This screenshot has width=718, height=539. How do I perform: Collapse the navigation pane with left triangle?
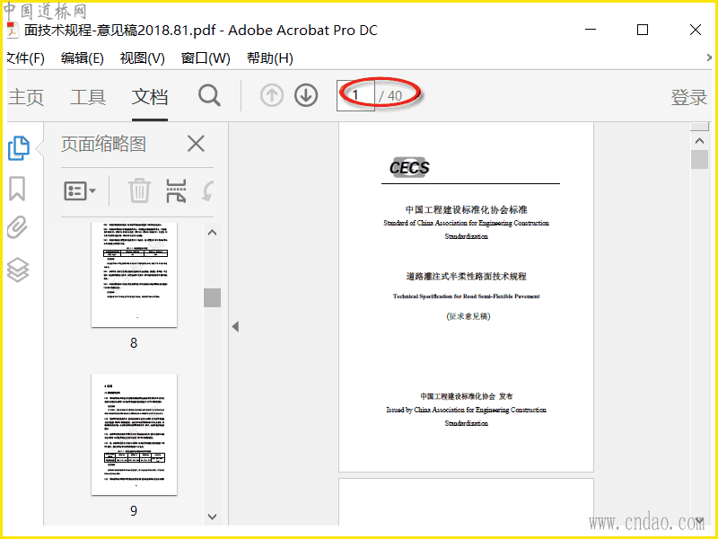pos(235,327)
